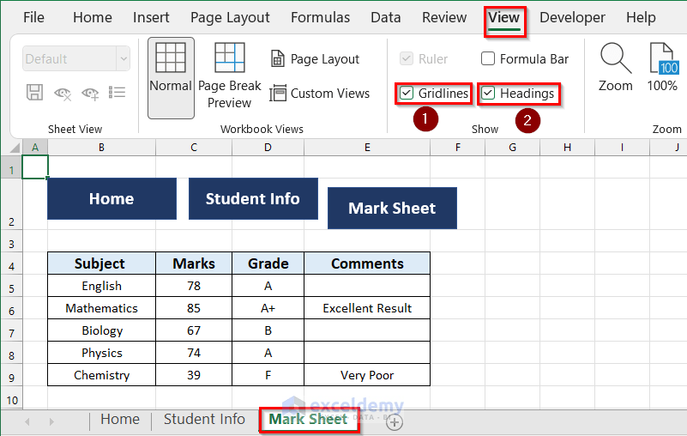Image resolution: width=687 pixels, height=436 pixels.
Task: Click the Zoom magnifier icon
Action: [616, 58]
